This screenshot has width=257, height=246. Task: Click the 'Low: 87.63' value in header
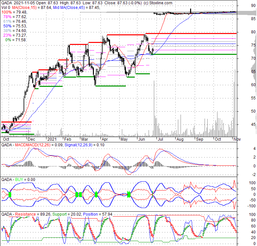[93, 3]
